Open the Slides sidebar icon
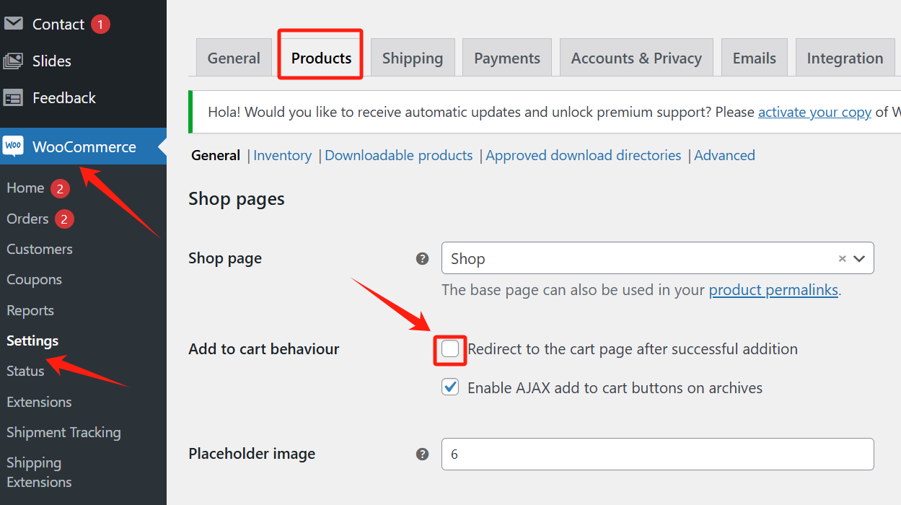Screen dimensions: 901x505 tap(14, 61)
